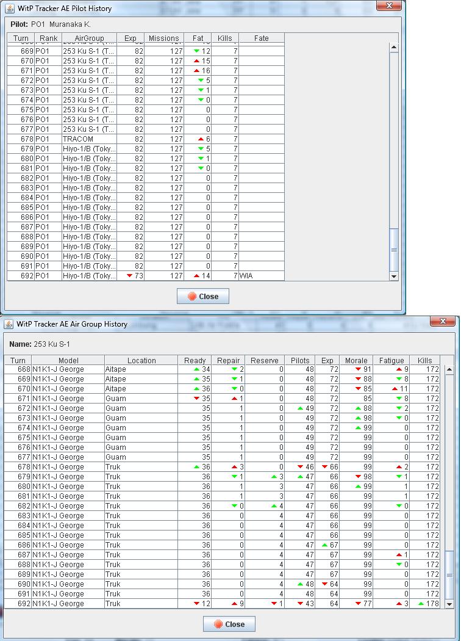Close Air Group History window with red X
The width and height of the screenshot is (461, 641).
(x=443, y=321)
